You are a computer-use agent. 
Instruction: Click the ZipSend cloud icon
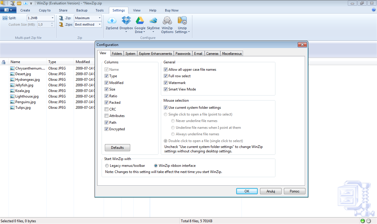(112, 21)
